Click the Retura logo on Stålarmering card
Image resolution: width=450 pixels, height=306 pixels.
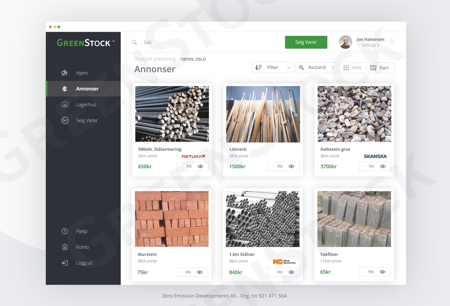(193, 157)
